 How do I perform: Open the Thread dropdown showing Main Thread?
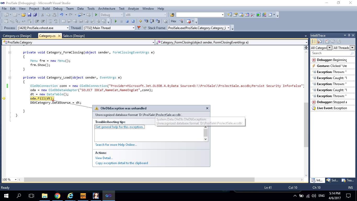point(133,28)
